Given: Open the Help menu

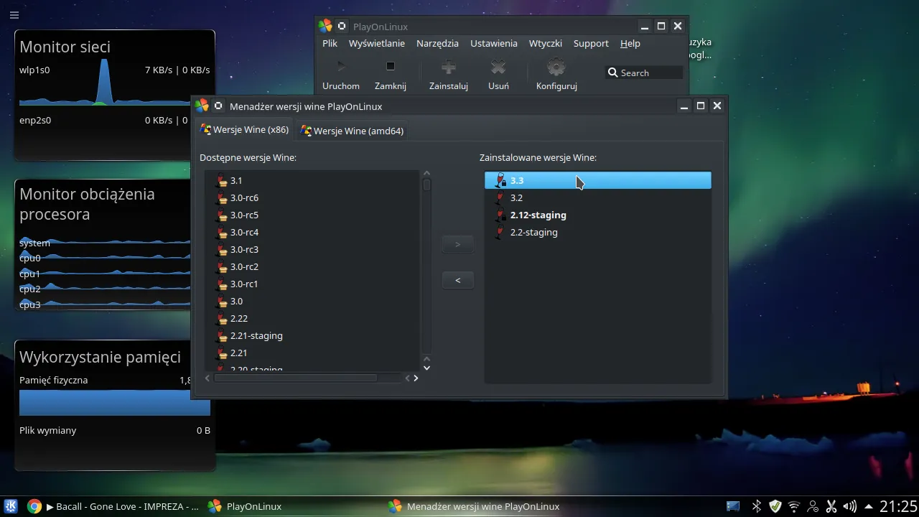Looking at the screenshot, I should pos(630,43).
